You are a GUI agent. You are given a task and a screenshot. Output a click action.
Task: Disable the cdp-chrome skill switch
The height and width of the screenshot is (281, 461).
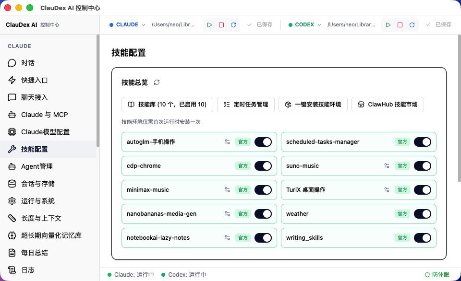pyautogui.click(x=263, y=166)
